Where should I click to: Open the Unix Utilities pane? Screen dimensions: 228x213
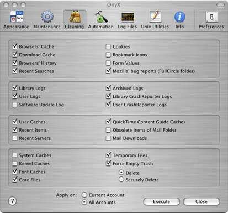coord(155,20)
